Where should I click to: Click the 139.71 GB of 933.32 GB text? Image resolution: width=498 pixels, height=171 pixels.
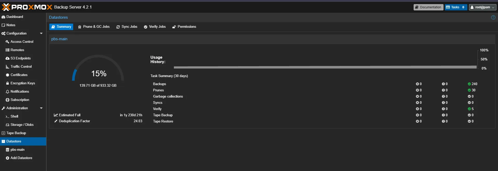(98, 85)
